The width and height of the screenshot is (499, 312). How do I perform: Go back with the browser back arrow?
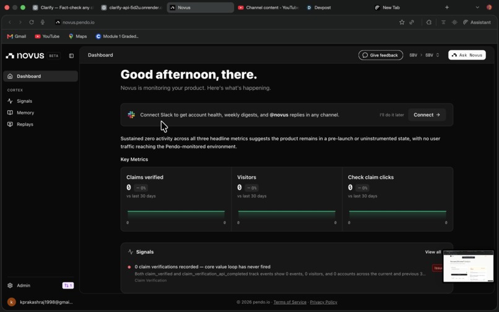(x=10, y=22)
